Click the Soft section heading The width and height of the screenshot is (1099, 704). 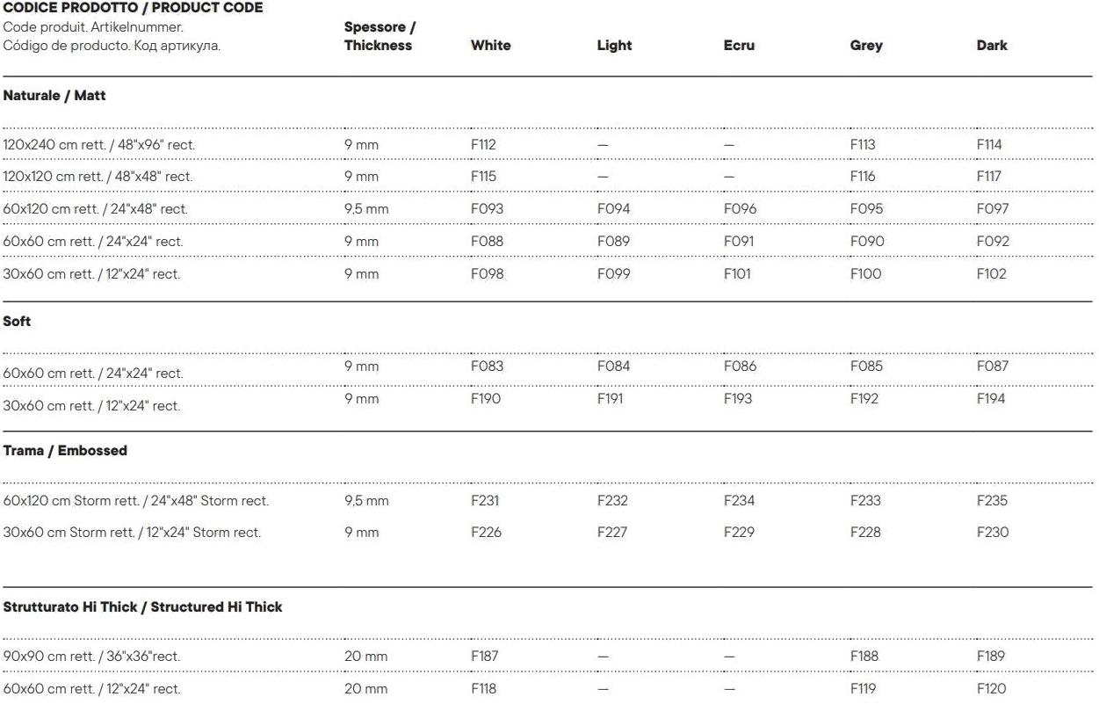coord(17,322)
